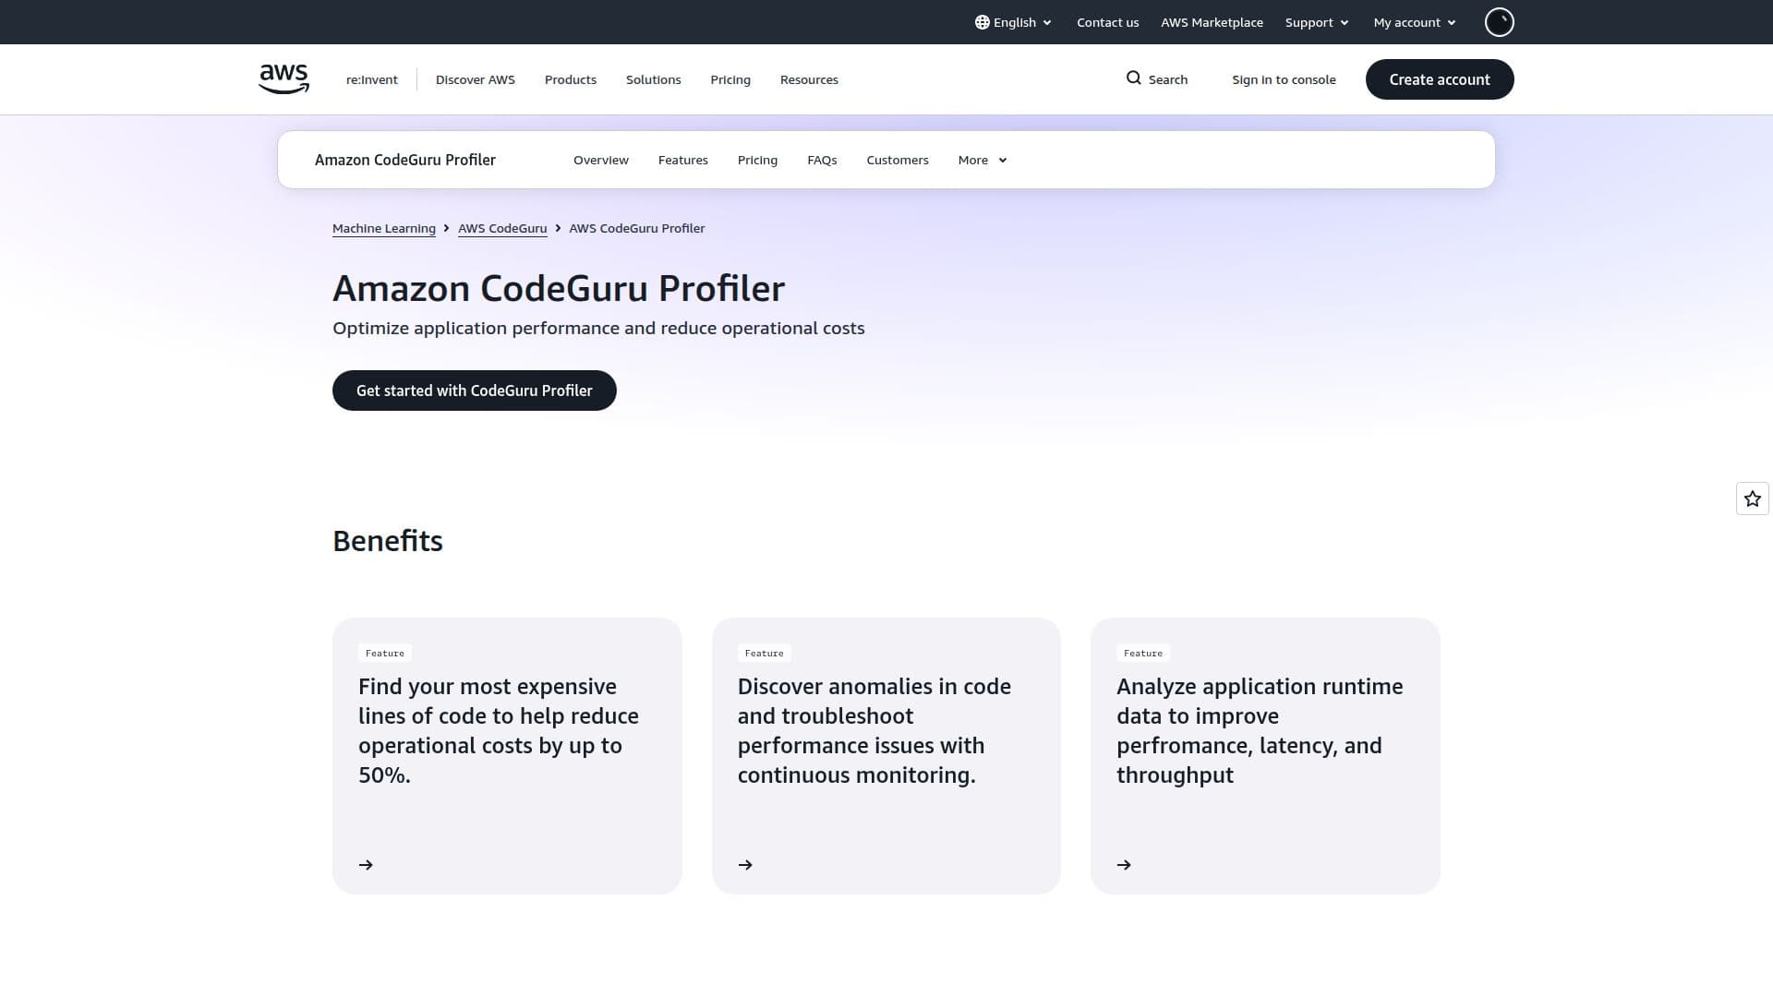Click the Create account button

point(1439,79)
